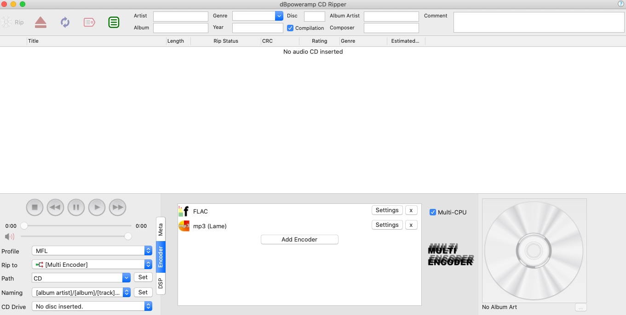
Task: Open Settings for the FLAC encoder
Action: 387,210
